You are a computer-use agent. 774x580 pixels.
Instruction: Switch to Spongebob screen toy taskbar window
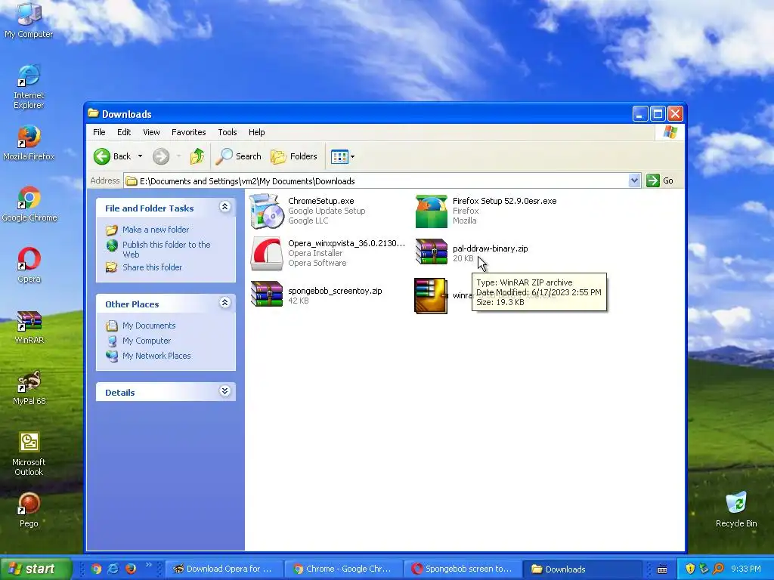tap(463, 569)
